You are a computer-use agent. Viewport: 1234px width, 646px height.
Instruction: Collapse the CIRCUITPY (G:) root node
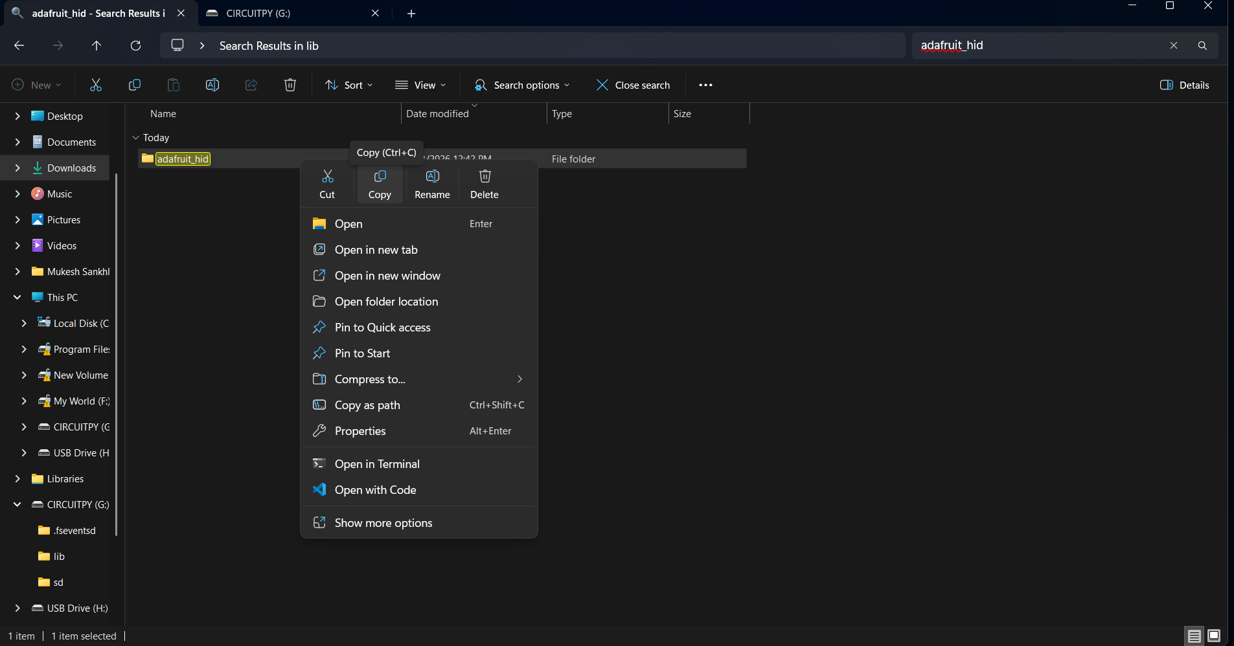point(17,504)
